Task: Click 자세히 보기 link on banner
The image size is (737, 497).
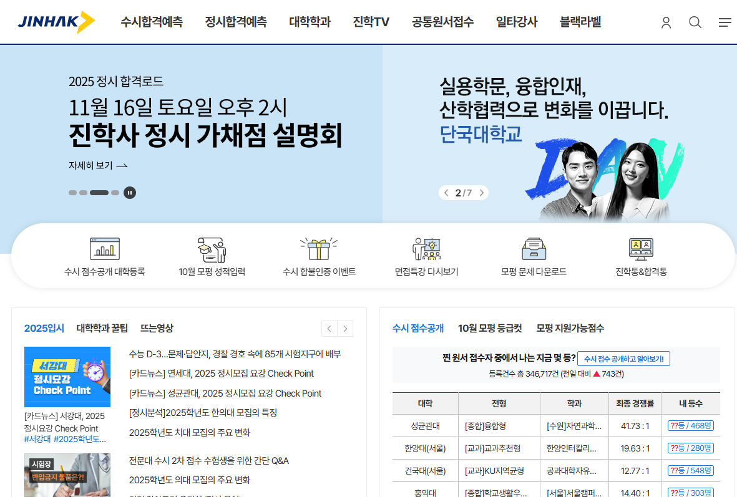Action: [98, 165]
